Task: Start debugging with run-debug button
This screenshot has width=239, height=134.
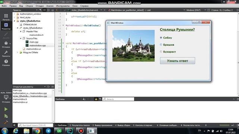Action: point(6,116)
